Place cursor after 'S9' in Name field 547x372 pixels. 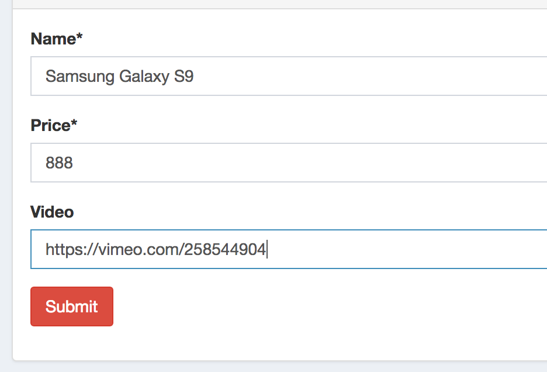[x=195, y=77]
